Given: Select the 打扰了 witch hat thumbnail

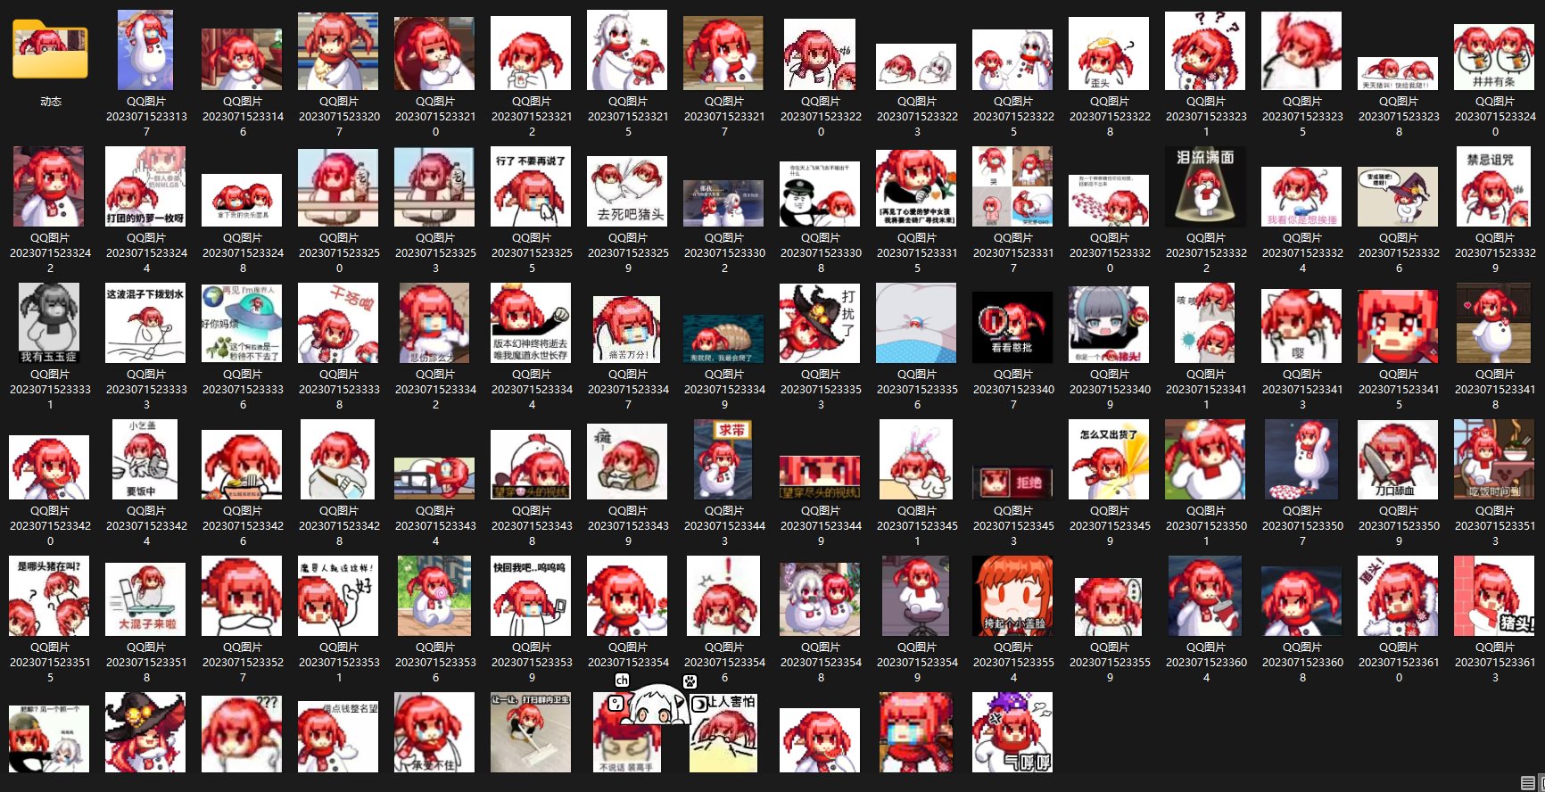Looking at the screenshot, I should point(821,323).
